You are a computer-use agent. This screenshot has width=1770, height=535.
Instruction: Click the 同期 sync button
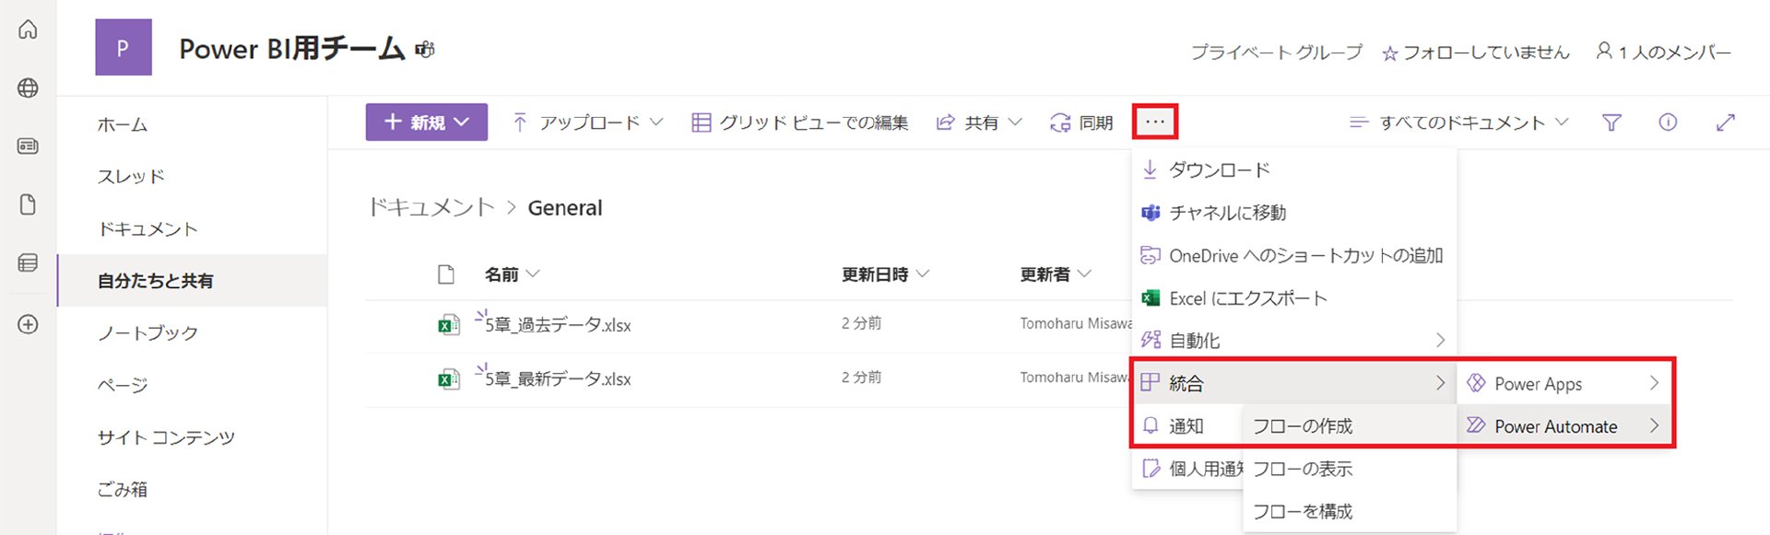1081,122
